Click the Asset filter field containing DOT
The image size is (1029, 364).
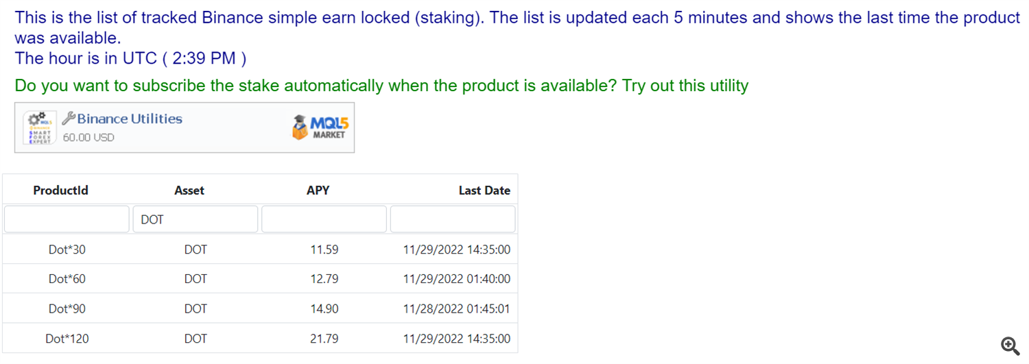(x=196, y=219)
